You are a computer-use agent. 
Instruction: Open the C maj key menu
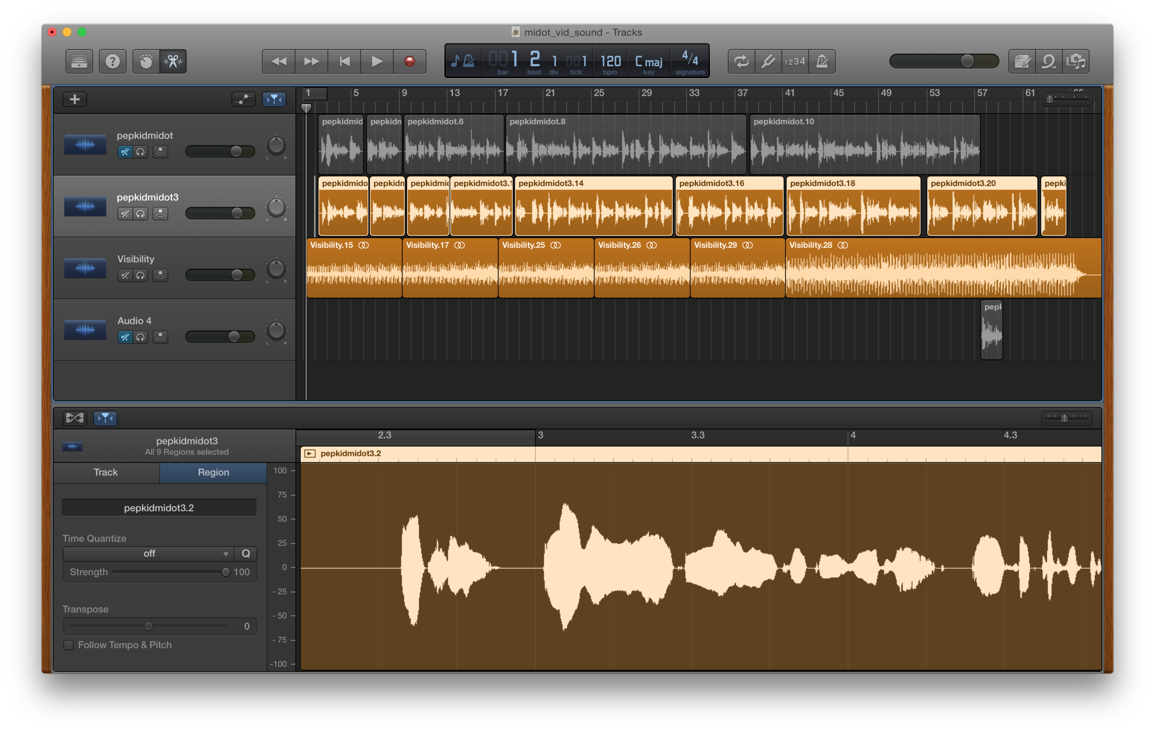pyautogui.click(x=649, y=62)
